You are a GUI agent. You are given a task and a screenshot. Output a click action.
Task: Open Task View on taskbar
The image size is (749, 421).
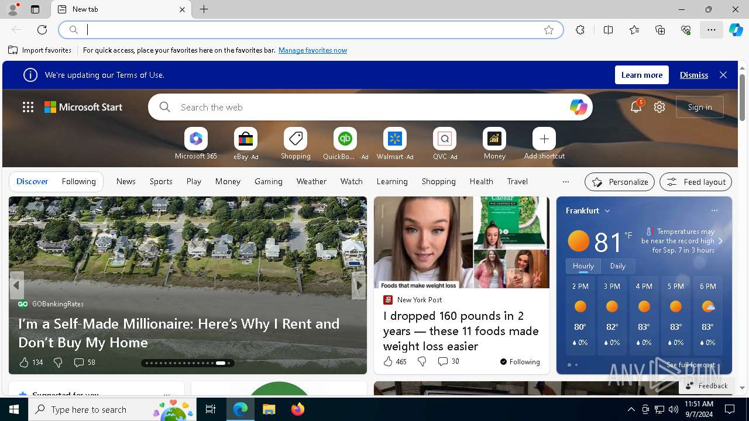pos(211,409)
